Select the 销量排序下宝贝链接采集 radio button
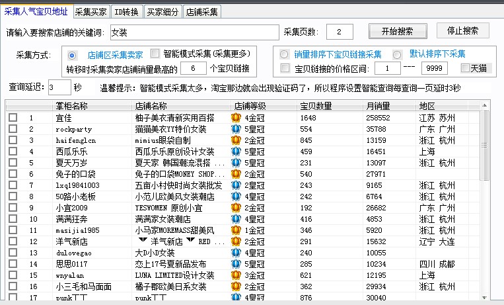The width and height of the screenshot is (504, 305). (284, 54)
